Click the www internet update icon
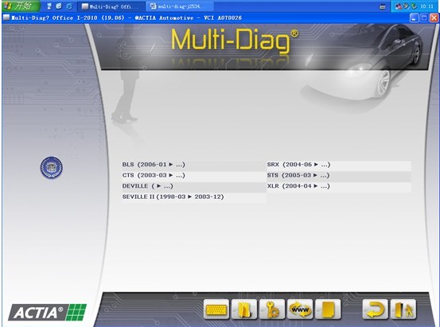 (x=300, y=309)
